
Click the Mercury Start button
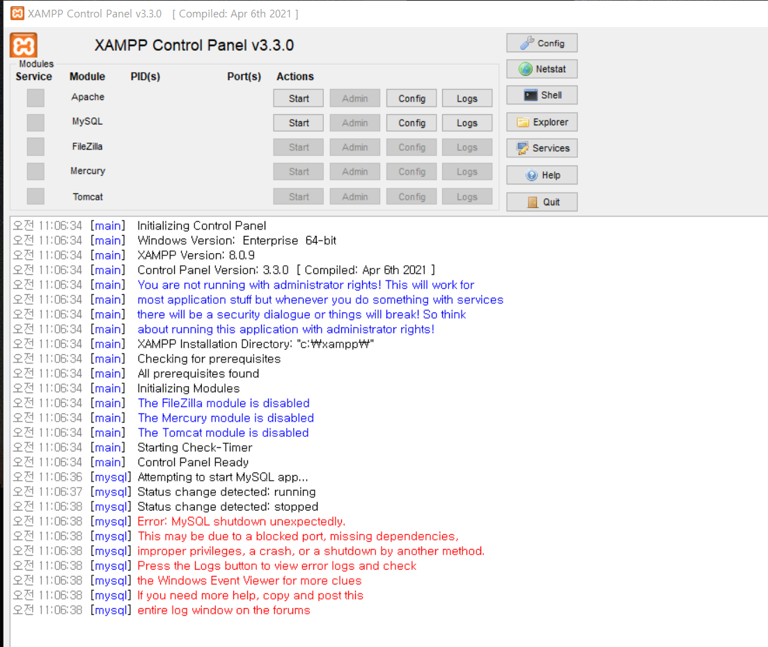pos(298,172)
